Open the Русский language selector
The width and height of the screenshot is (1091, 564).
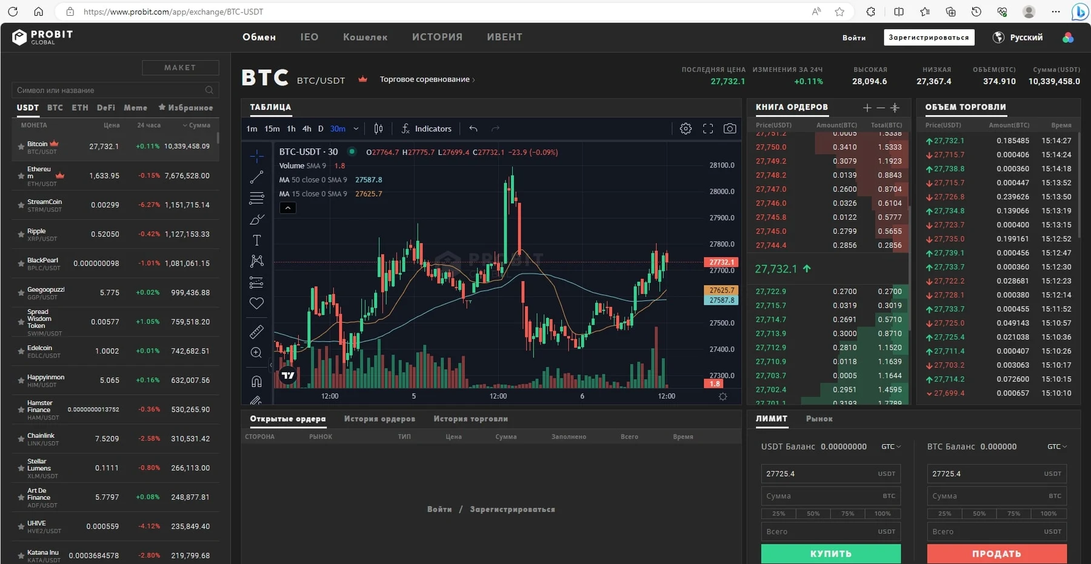click(x=1018, y=38)
